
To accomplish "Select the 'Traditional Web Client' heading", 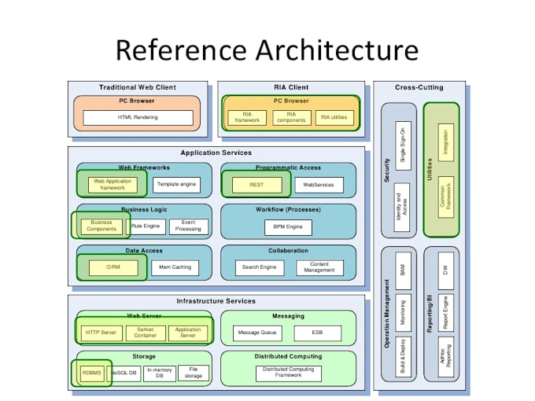I will point(138,87).
